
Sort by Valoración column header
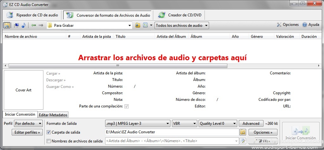(x=286, y=36)
